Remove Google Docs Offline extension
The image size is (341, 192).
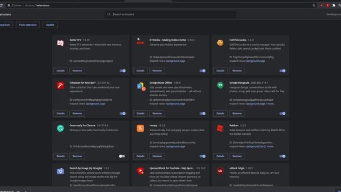[157, 114]
